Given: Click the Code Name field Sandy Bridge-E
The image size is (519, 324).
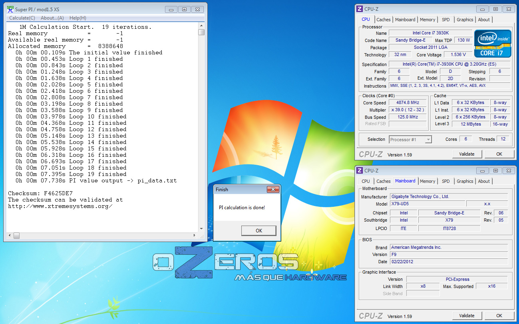Looking at the screenshot, I should [410, 40].
